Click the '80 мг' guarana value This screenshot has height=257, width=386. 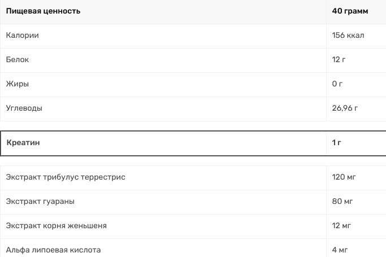342,202
